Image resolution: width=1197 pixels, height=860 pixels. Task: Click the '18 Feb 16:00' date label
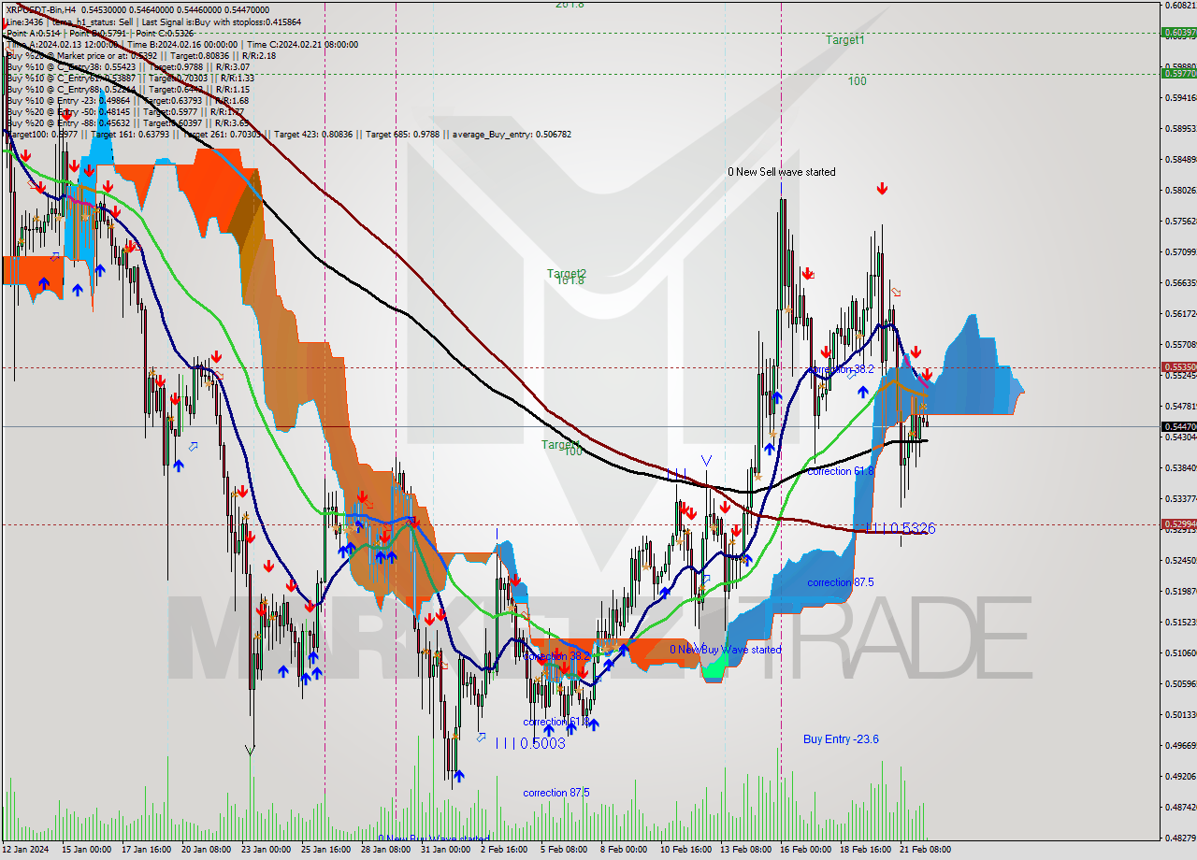[864, 849]
